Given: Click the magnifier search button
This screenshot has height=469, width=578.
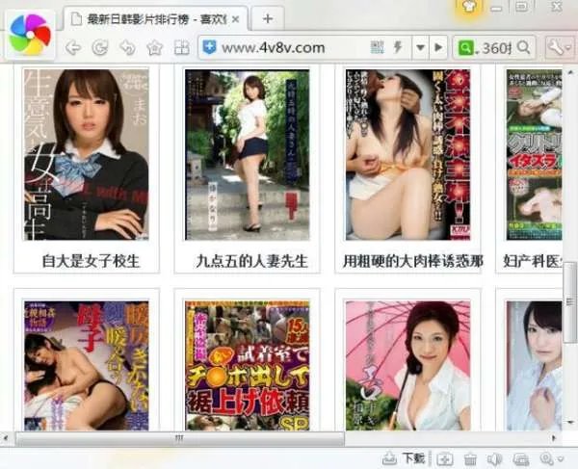Looking at the screenshot, I should coord(524,47).
